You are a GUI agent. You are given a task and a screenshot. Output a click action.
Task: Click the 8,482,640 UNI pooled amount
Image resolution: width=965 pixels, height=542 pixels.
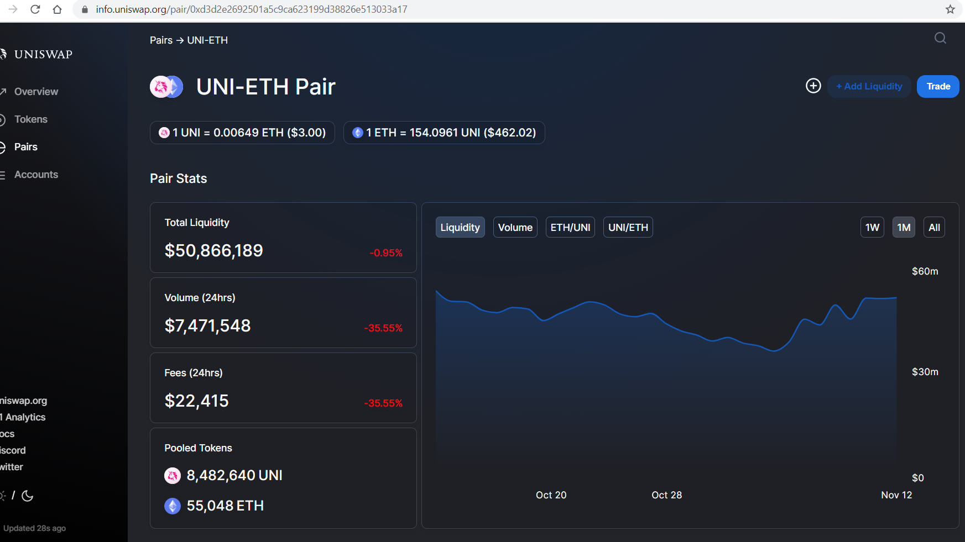coord(234,476)
